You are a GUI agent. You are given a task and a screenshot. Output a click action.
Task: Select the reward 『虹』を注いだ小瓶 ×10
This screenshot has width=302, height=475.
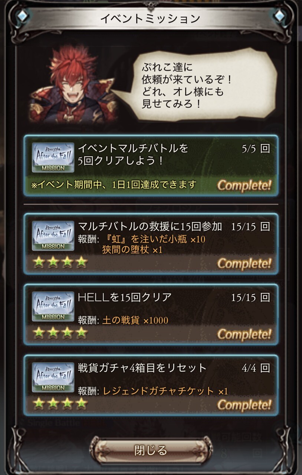(x=153, y=239)
